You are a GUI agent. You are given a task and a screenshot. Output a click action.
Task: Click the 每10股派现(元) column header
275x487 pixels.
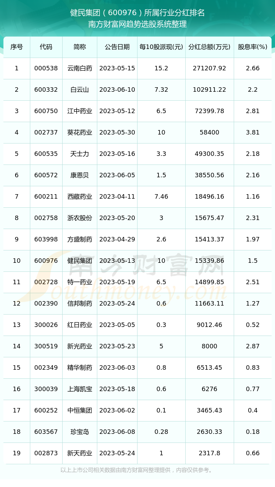(x=161, y=47)
